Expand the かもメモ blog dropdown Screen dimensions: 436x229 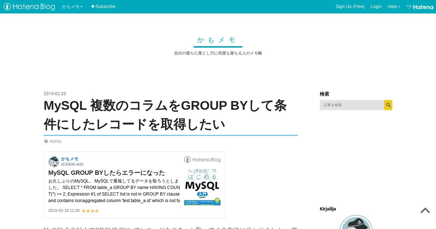tap(72, 7)
